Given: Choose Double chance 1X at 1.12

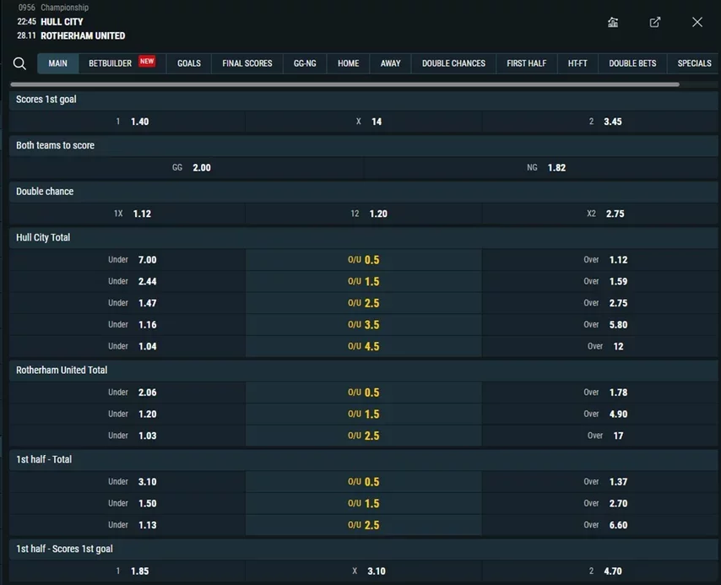Looking at the screenshot, I should point(127,214).
